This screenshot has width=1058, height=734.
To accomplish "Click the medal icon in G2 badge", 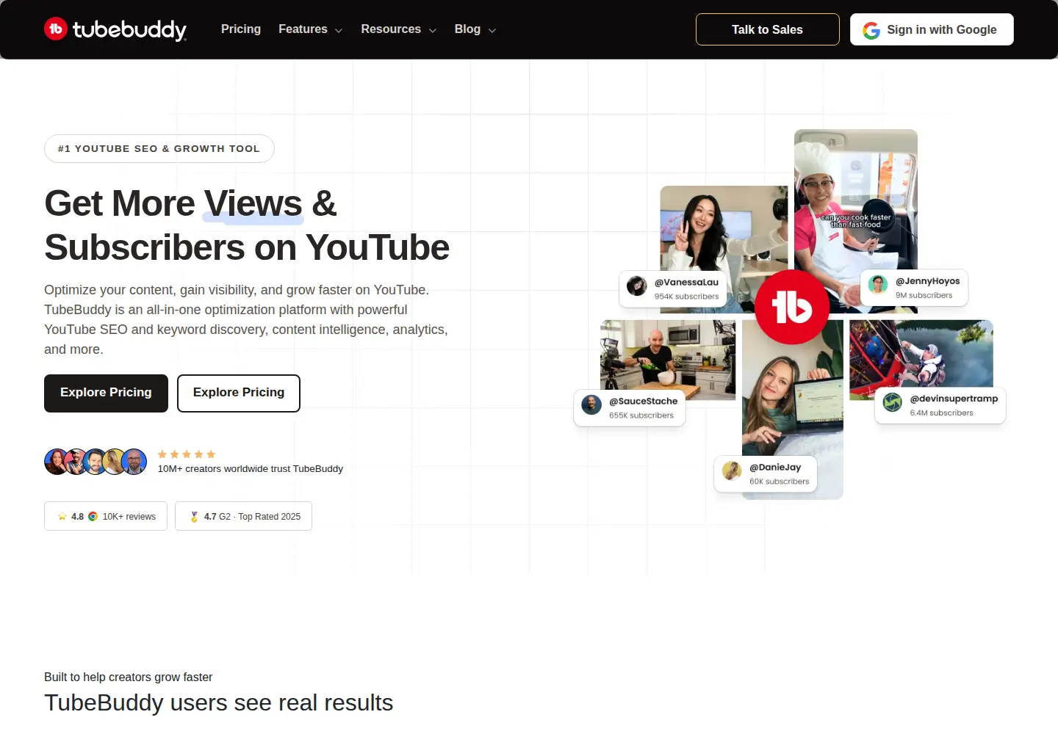I will pyautogui.click(x=194, y=517).
